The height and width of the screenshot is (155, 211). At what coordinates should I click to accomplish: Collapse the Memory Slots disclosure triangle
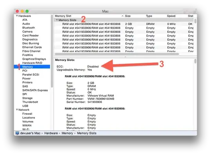[57, 20]
